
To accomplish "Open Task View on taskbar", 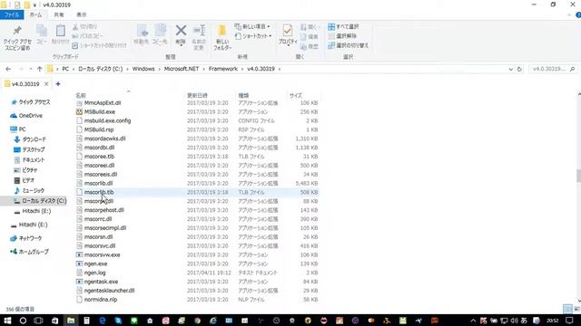I will (38, 321).
